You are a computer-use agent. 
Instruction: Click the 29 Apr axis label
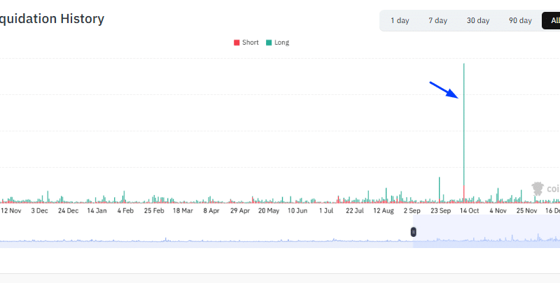(240, 210)
